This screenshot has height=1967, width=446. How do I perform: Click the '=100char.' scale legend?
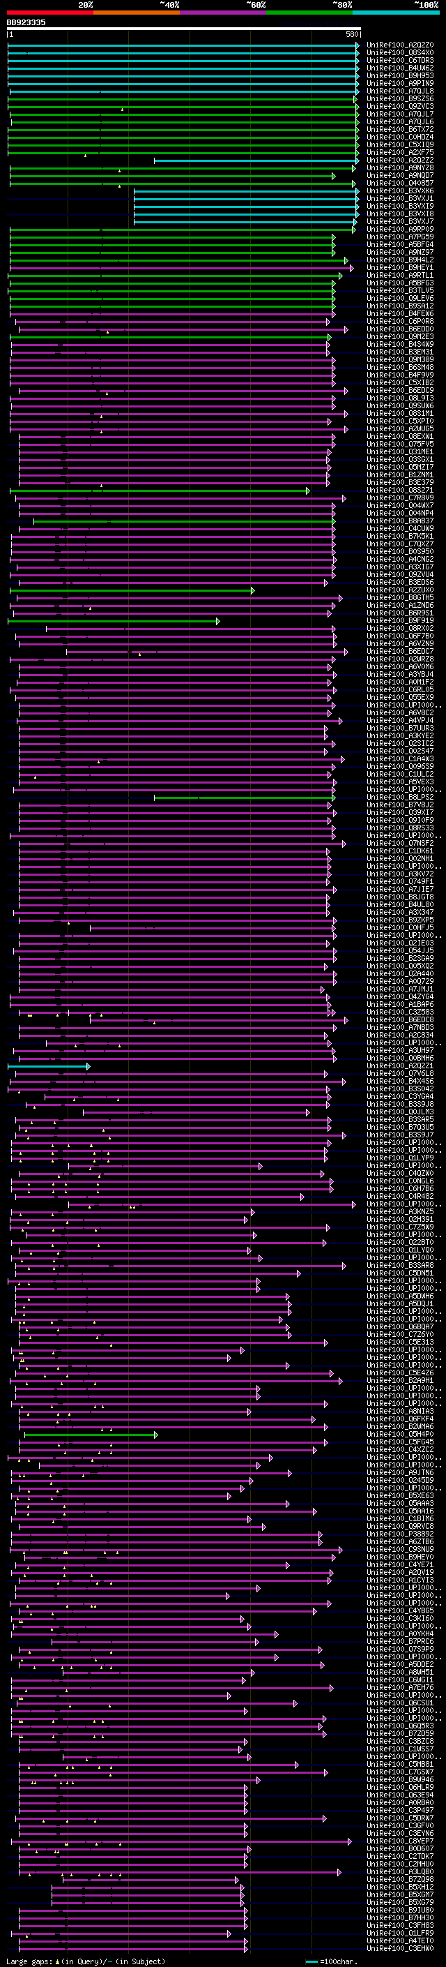(x=332, y=1961)
